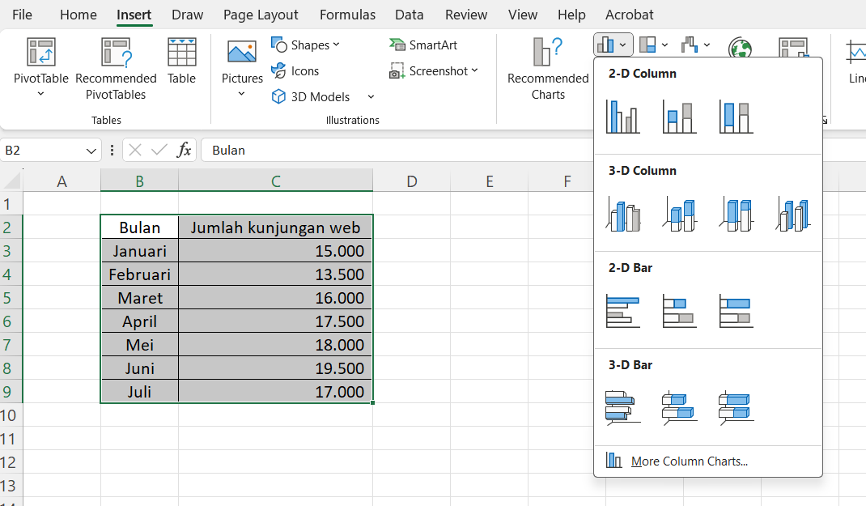Select the Clustered Column 2-D chart
This screenshot has width=866, height=506.
623,117
